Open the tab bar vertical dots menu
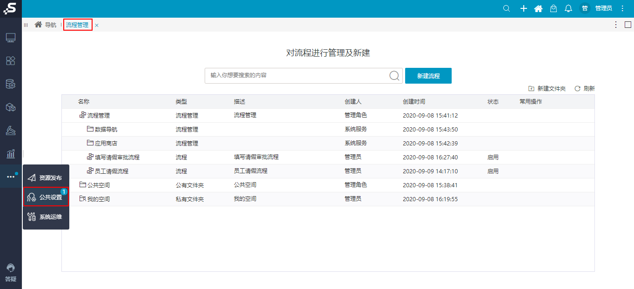This screenshot has height=289, width=634. [616, 25]
